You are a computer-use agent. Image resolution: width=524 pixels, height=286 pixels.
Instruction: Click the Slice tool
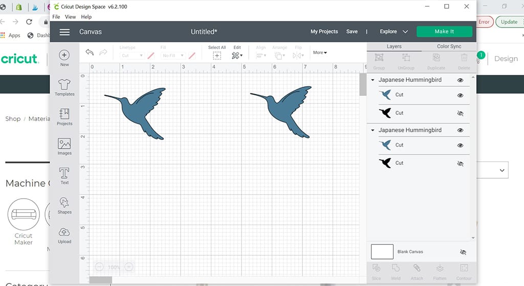pyautogui.click(x=376, y=272)
